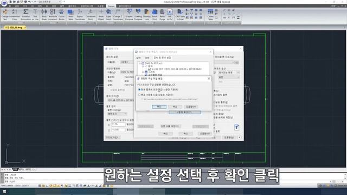This screenshot has height=195, width=347.
Task: Click the preview button in plot dialog
Action: [x=113, y=138]
